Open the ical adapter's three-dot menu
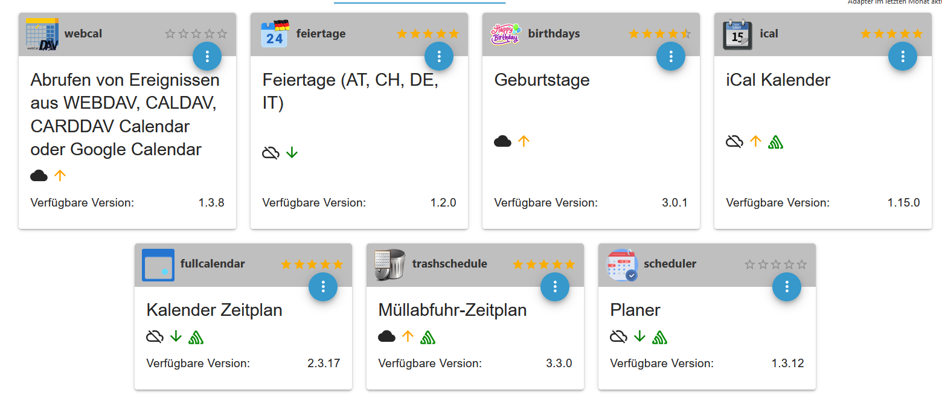This screenshot has width=942, height=401. pos(903,56)
